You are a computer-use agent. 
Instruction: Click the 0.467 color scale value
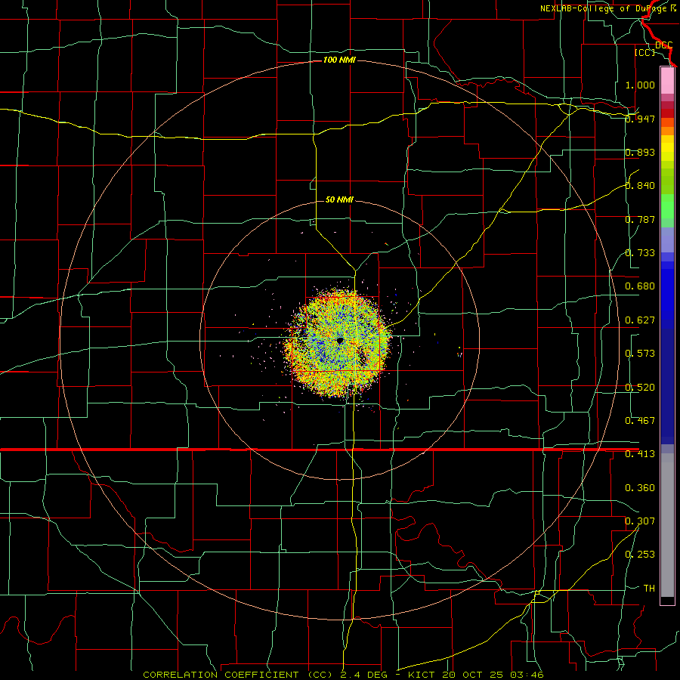click(x=640, y=421)
